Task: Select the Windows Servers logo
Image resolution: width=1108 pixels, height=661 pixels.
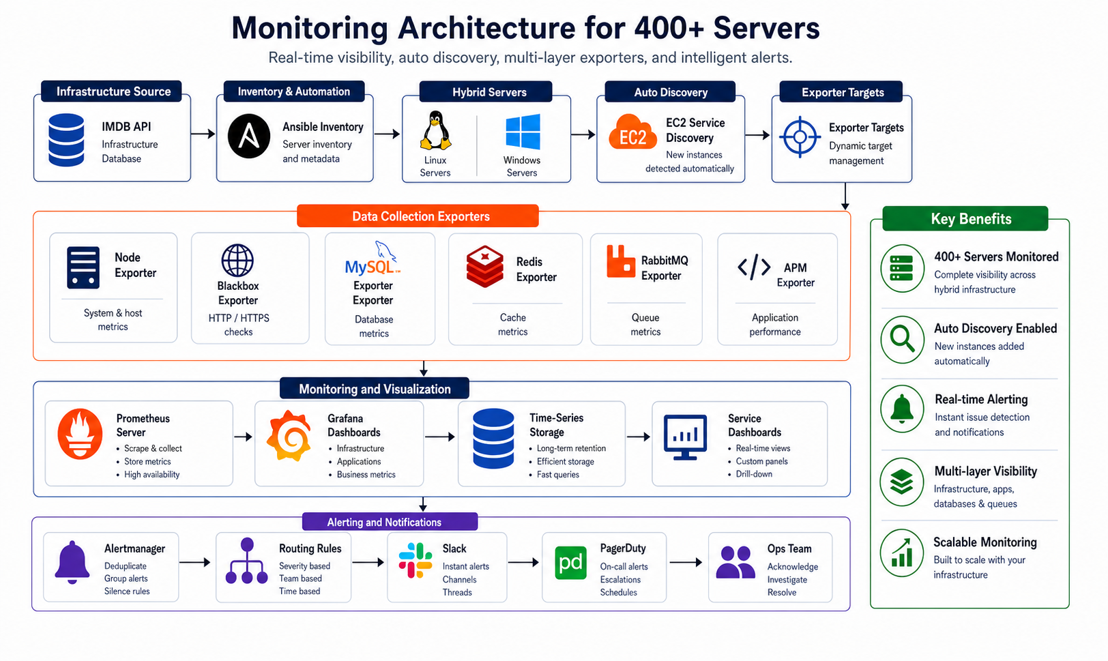Action: [523, 132]
